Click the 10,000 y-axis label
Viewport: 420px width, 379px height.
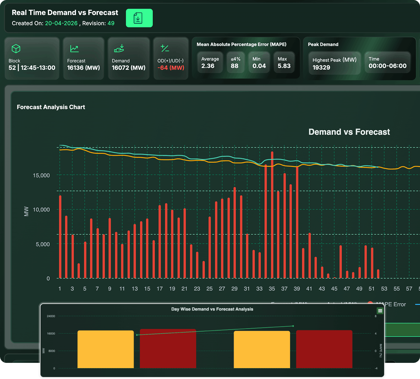point(41,210)
